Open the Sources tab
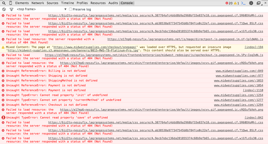Viewport: 268px width, 144px height. [52, 3]
